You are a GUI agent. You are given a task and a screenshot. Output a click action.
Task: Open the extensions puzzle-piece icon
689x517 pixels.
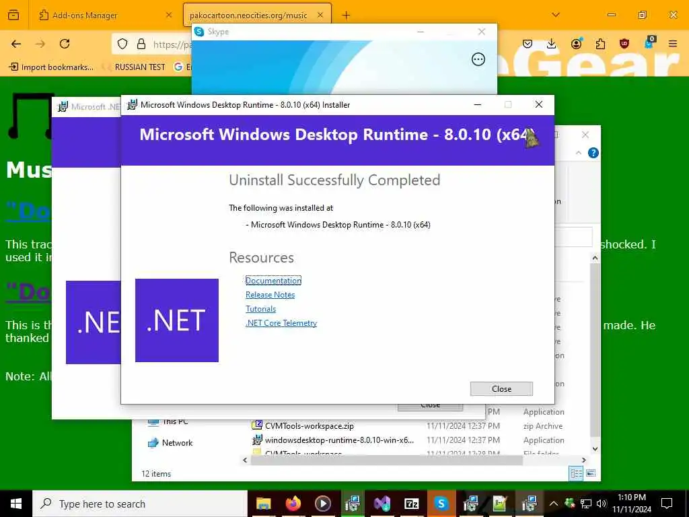point(600,44)
